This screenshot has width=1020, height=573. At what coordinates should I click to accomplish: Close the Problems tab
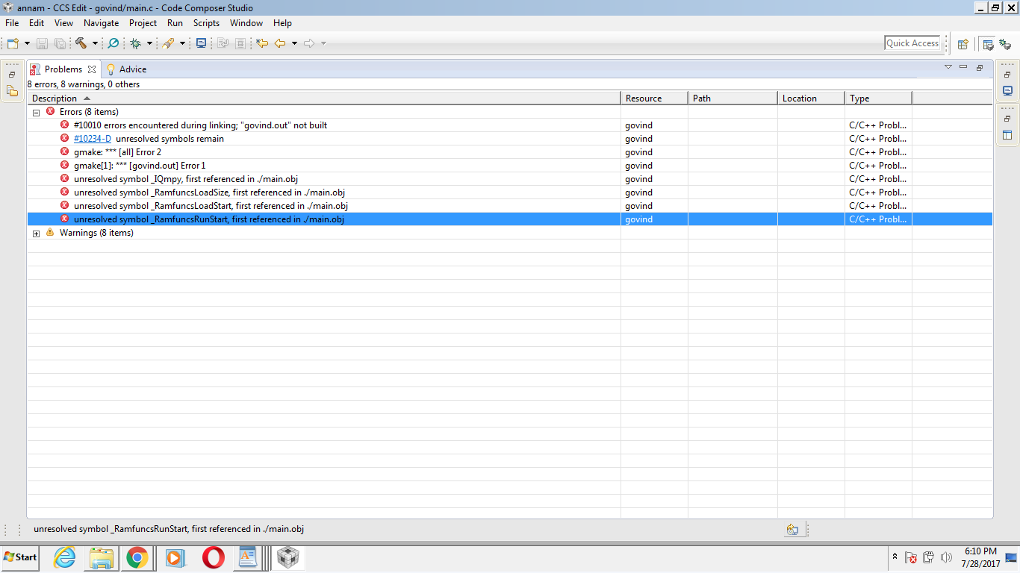point(92,69)
